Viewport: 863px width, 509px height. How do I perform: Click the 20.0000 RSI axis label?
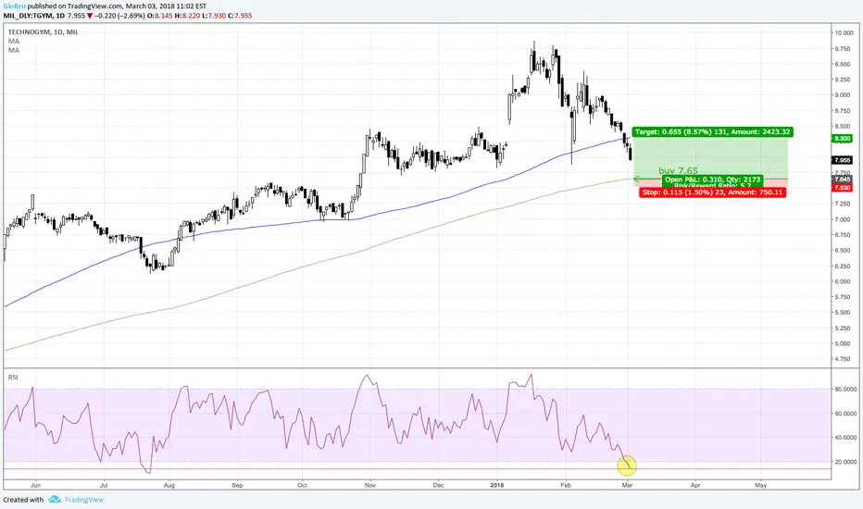844,462
